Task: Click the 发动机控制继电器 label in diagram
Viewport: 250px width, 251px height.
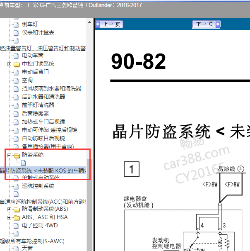Action: (x=166, y=243)
